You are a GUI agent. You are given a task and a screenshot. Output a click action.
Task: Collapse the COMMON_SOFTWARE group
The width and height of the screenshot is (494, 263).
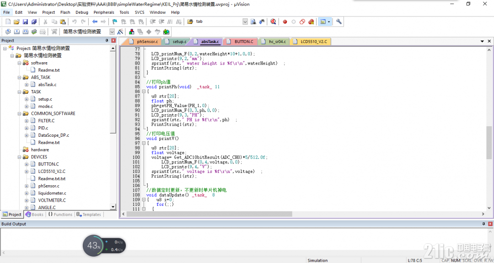pyautogui.click(x=20, y=113)
